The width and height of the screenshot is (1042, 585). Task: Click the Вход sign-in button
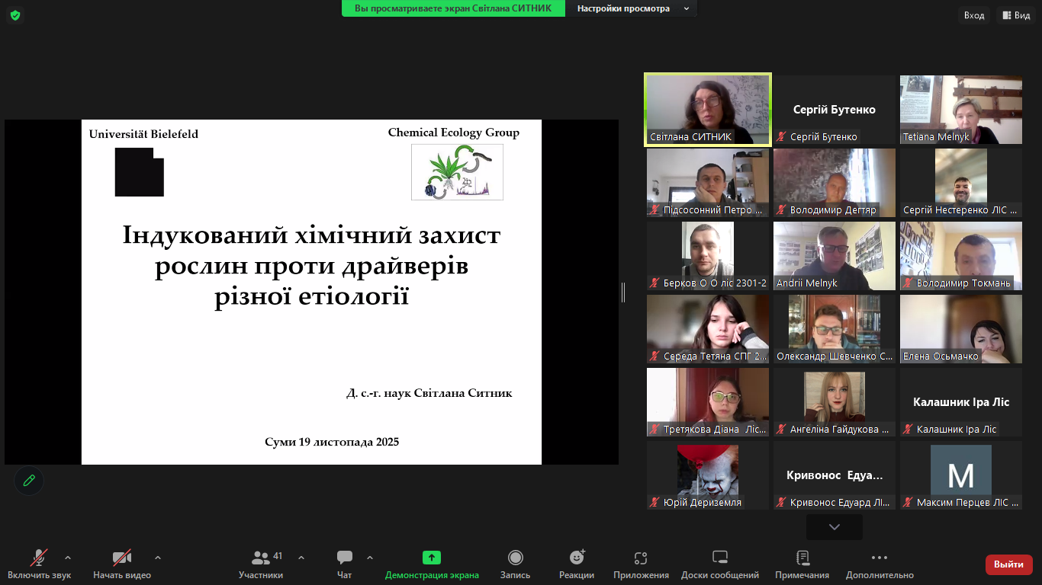tap(973, 15)
